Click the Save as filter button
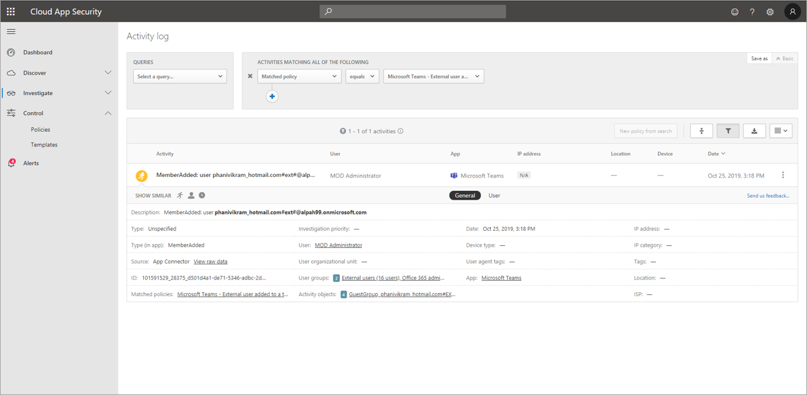Image resolution: width=807 pixels, height=395 pixels. 759,58
